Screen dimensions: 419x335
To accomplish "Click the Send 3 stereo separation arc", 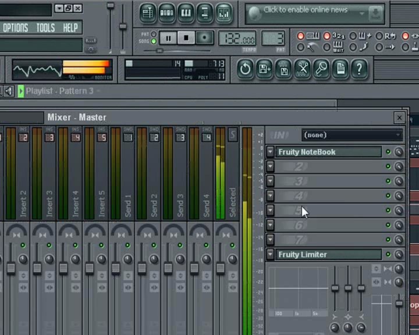I will coord(173,231).
